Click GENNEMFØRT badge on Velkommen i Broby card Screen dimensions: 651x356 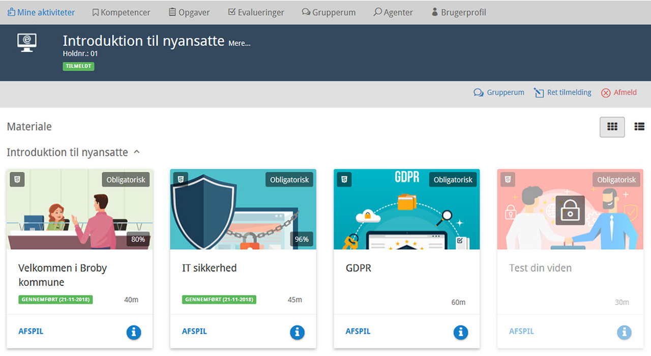coord(55,300)
